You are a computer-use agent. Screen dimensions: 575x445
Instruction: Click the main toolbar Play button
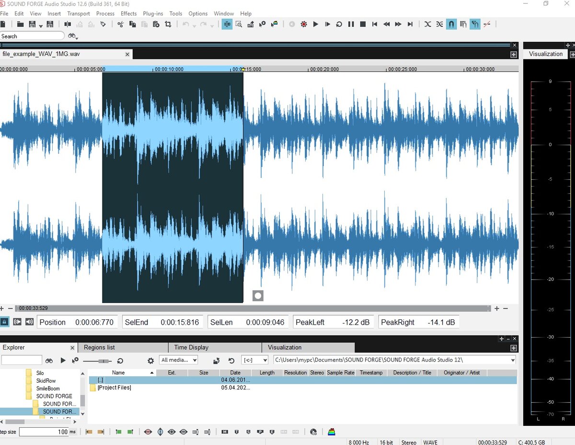coord(316,24)
